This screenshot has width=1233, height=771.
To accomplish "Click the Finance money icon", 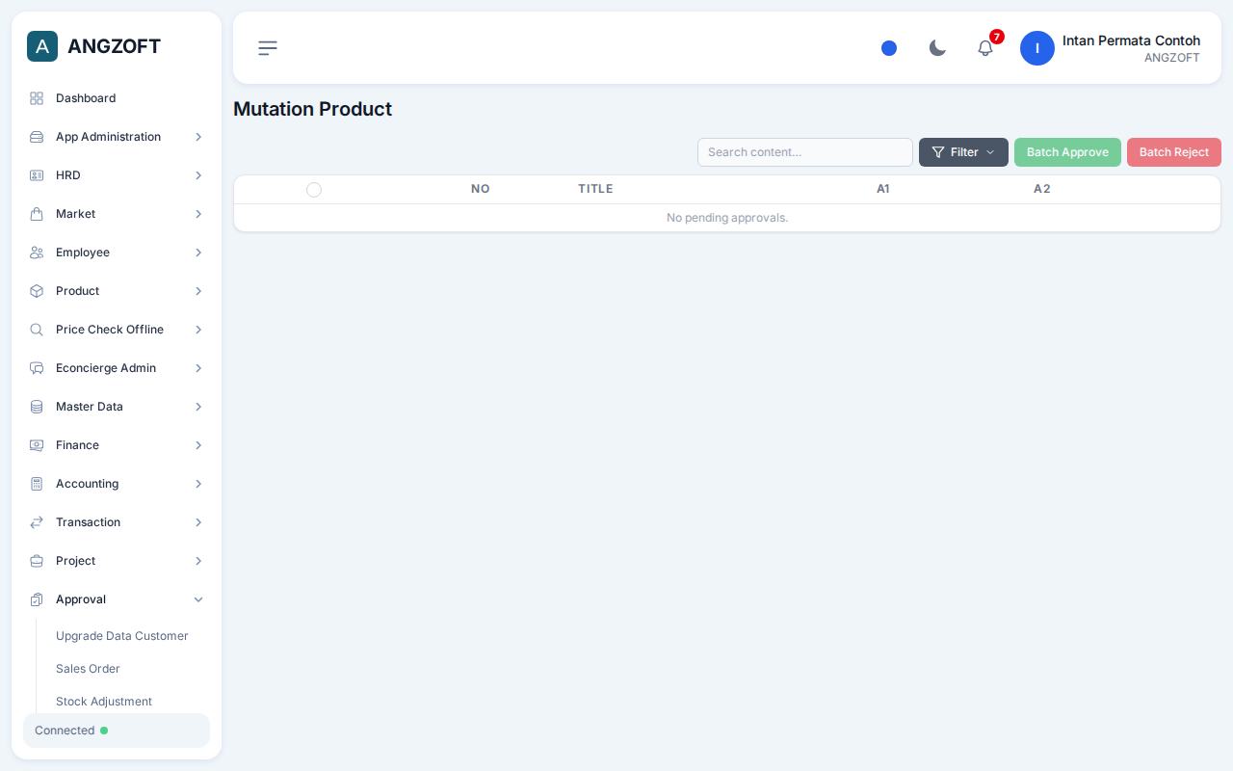I will click(x=37, y=445).
